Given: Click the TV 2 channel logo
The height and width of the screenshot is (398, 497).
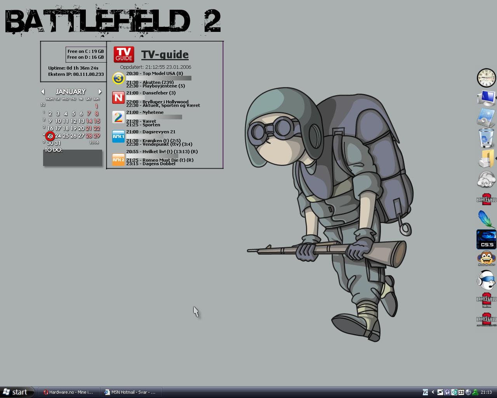Looking at the screenshot, I should click(118, 117).
